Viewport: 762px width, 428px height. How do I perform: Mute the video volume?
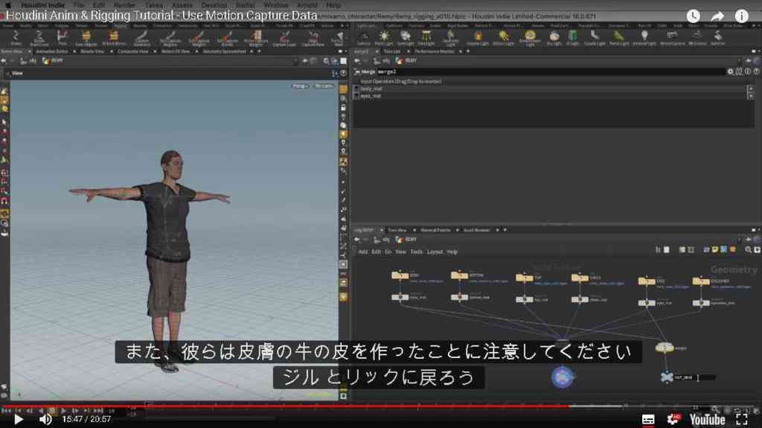click(x=45, y=419)
